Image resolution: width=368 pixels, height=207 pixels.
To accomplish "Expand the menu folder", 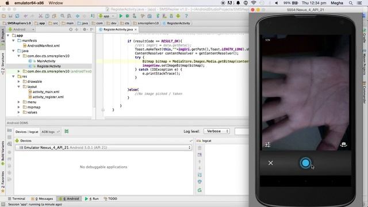I will [19, 102].
